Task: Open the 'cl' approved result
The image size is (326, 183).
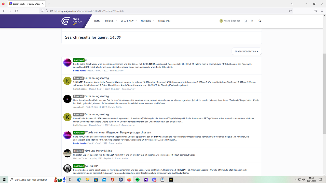Action: point(86,60)
